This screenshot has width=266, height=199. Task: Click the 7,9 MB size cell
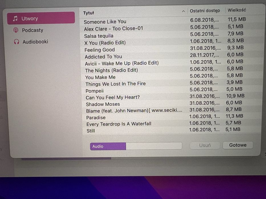(235, 34)
